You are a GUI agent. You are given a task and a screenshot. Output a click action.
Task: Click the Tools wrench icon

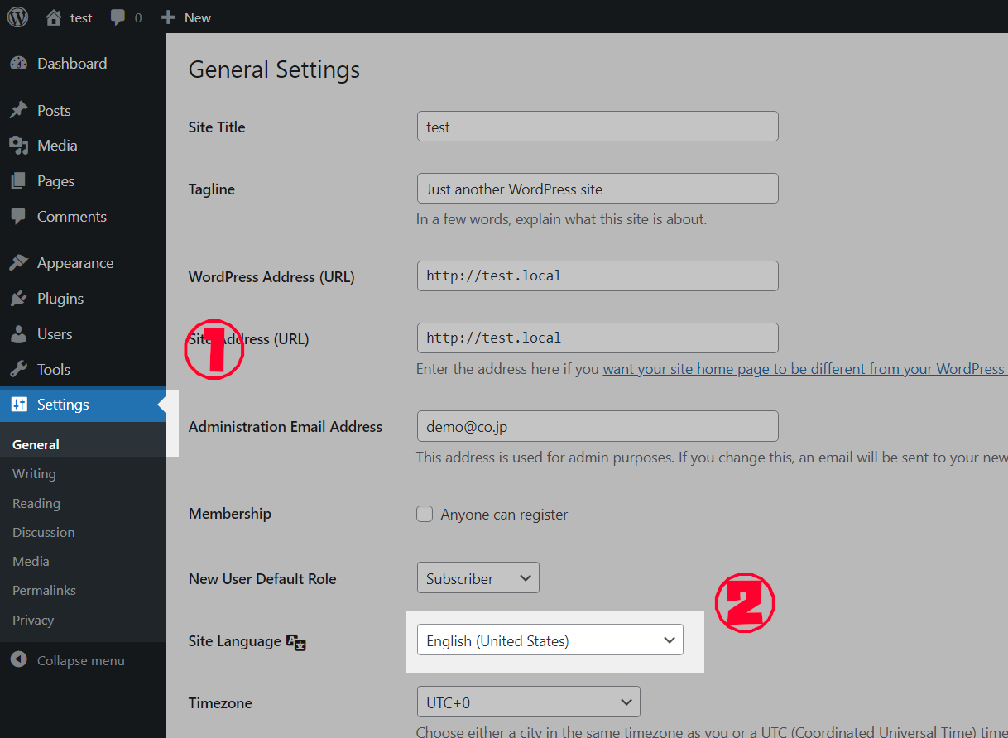pyautogui.click(x=18, y=370)
